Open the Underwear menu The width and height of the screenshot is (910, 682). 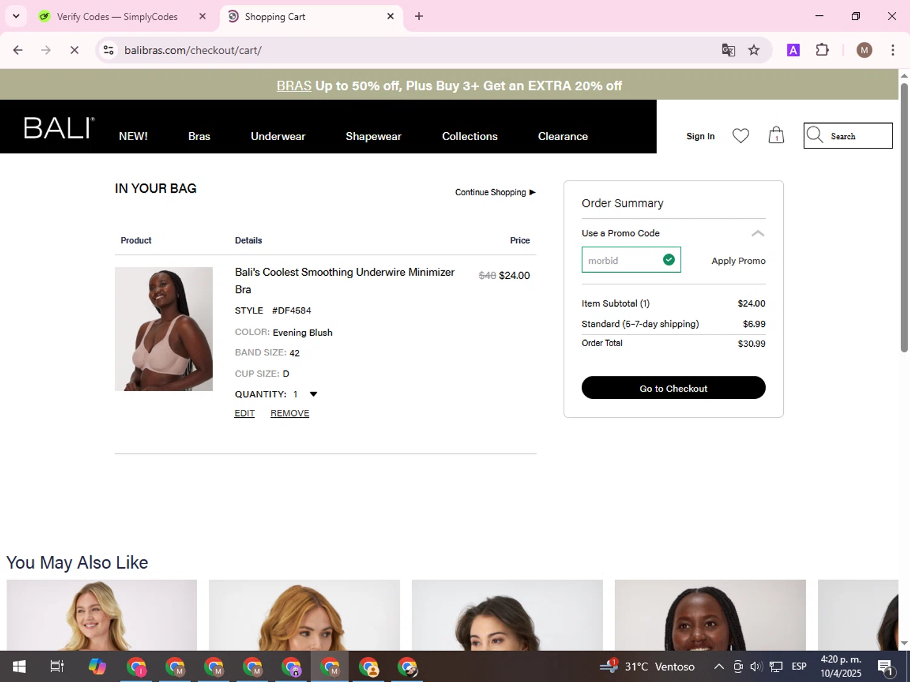tap(278, 136)
